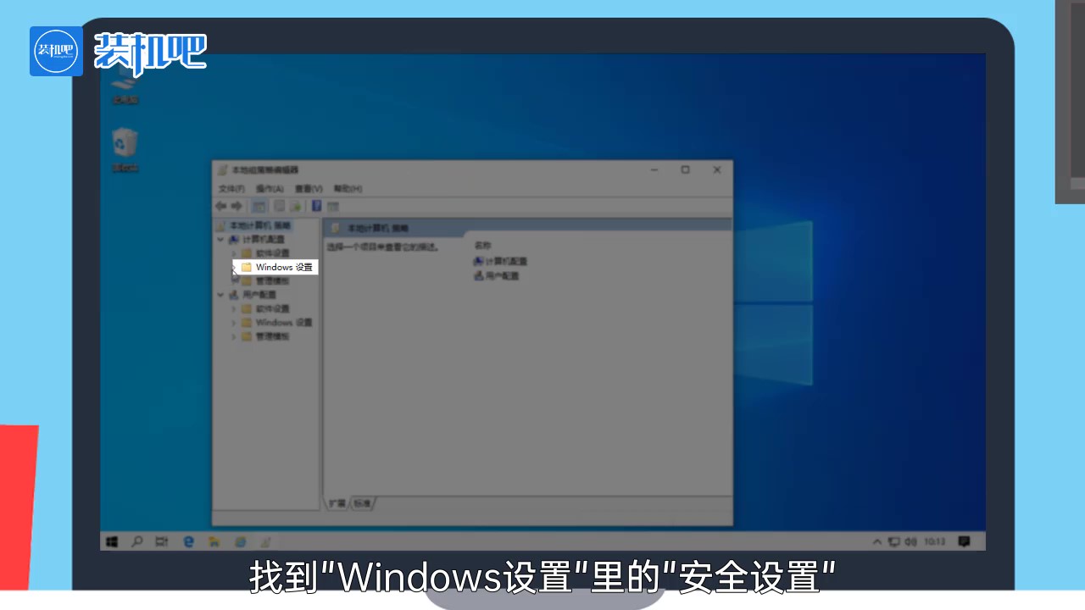Viewport: 1085px width, 610px height.
Task: Click the Forward navigation arrow in the toolbar
Action: coord(236,206)
